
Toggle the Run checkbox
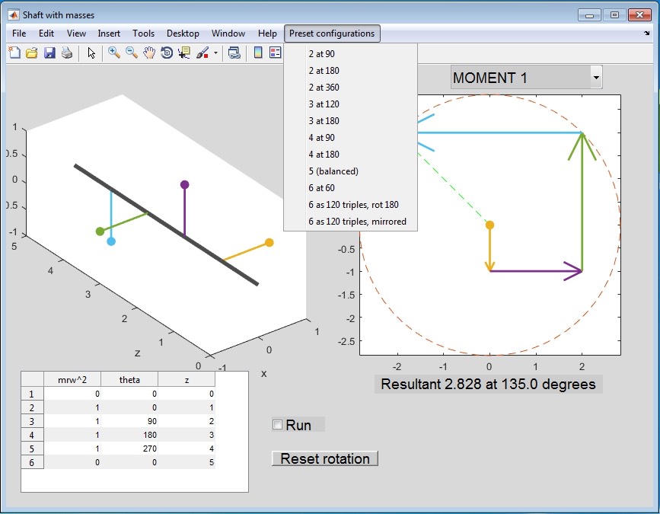[278, 425]
